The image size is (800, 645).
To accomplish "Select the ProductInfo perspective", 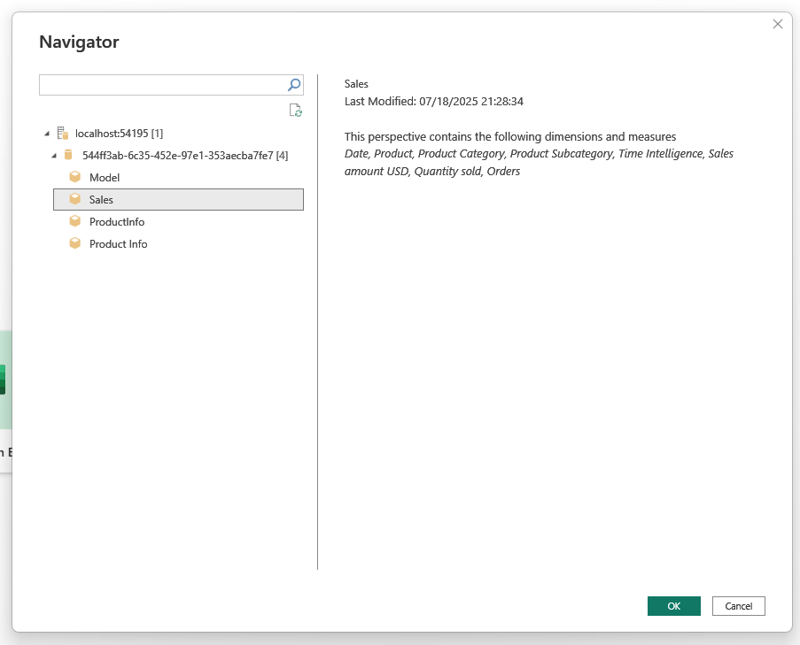I will click(117, 221).
